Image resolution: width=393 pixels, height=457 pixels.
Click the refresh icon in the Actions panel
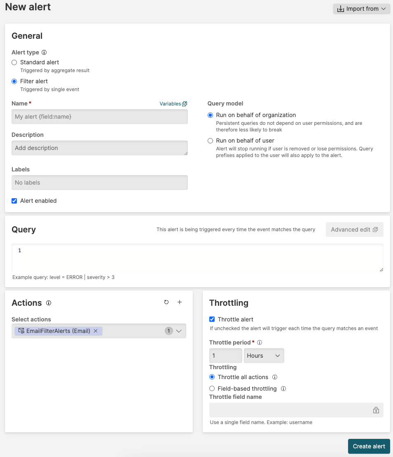coord(166,302)
